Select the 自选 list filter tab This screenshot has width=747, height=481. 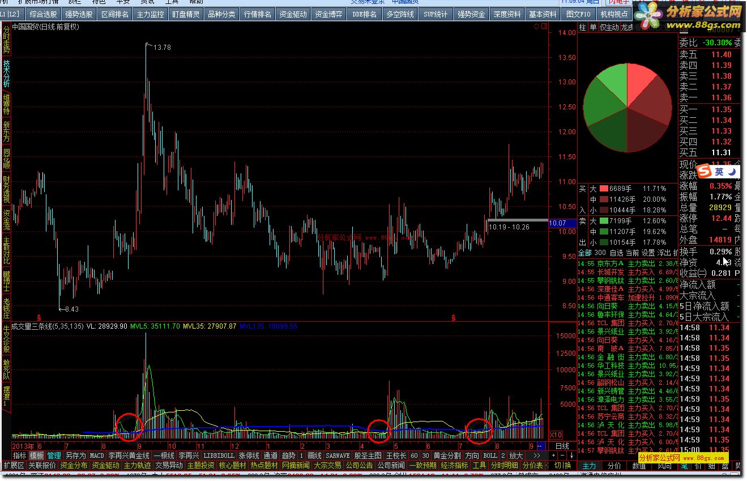(x=617, y=253)
